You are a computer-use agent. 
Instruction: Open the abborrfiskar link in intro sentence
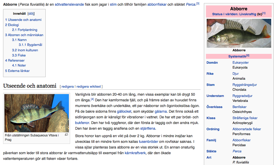click(157, 4)
